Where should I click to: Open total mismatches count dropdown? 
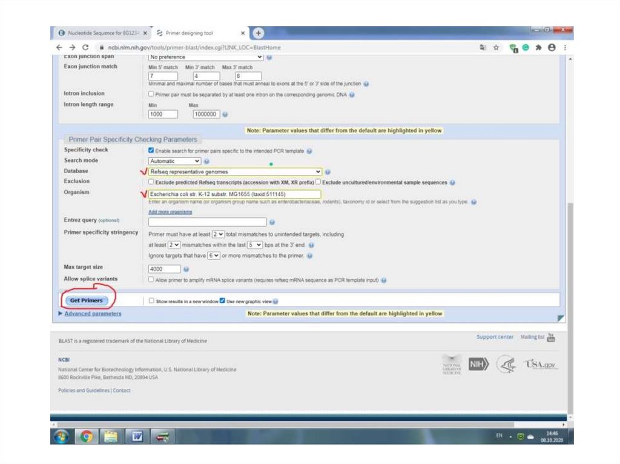pyautogui.click(x=218, y=234)
